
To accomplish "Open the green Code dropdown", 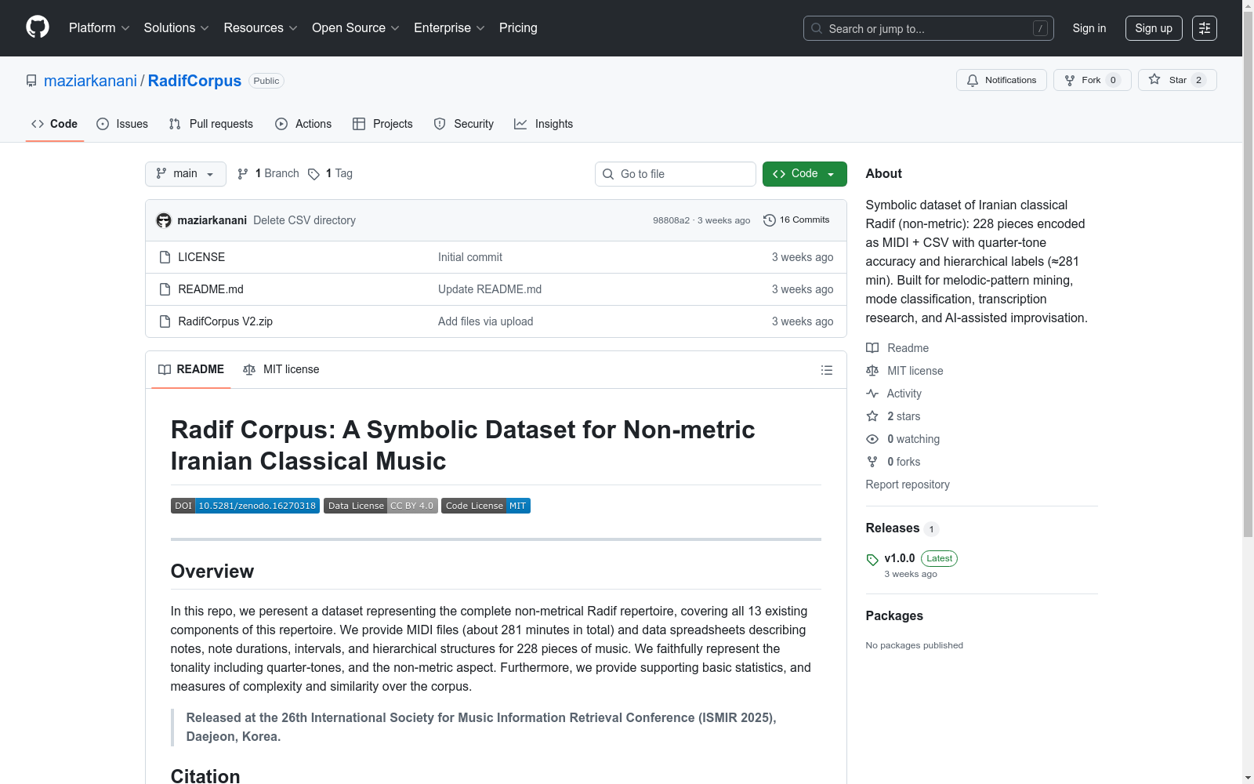I will point(804,174).
